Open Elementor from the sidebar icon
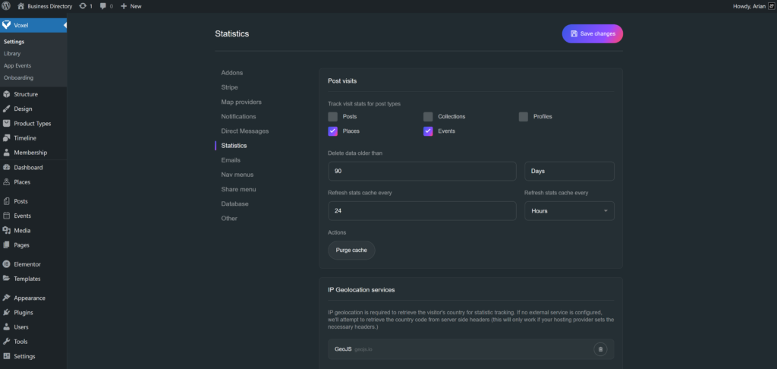Screen dimensions: 777x369 [7, 264]
